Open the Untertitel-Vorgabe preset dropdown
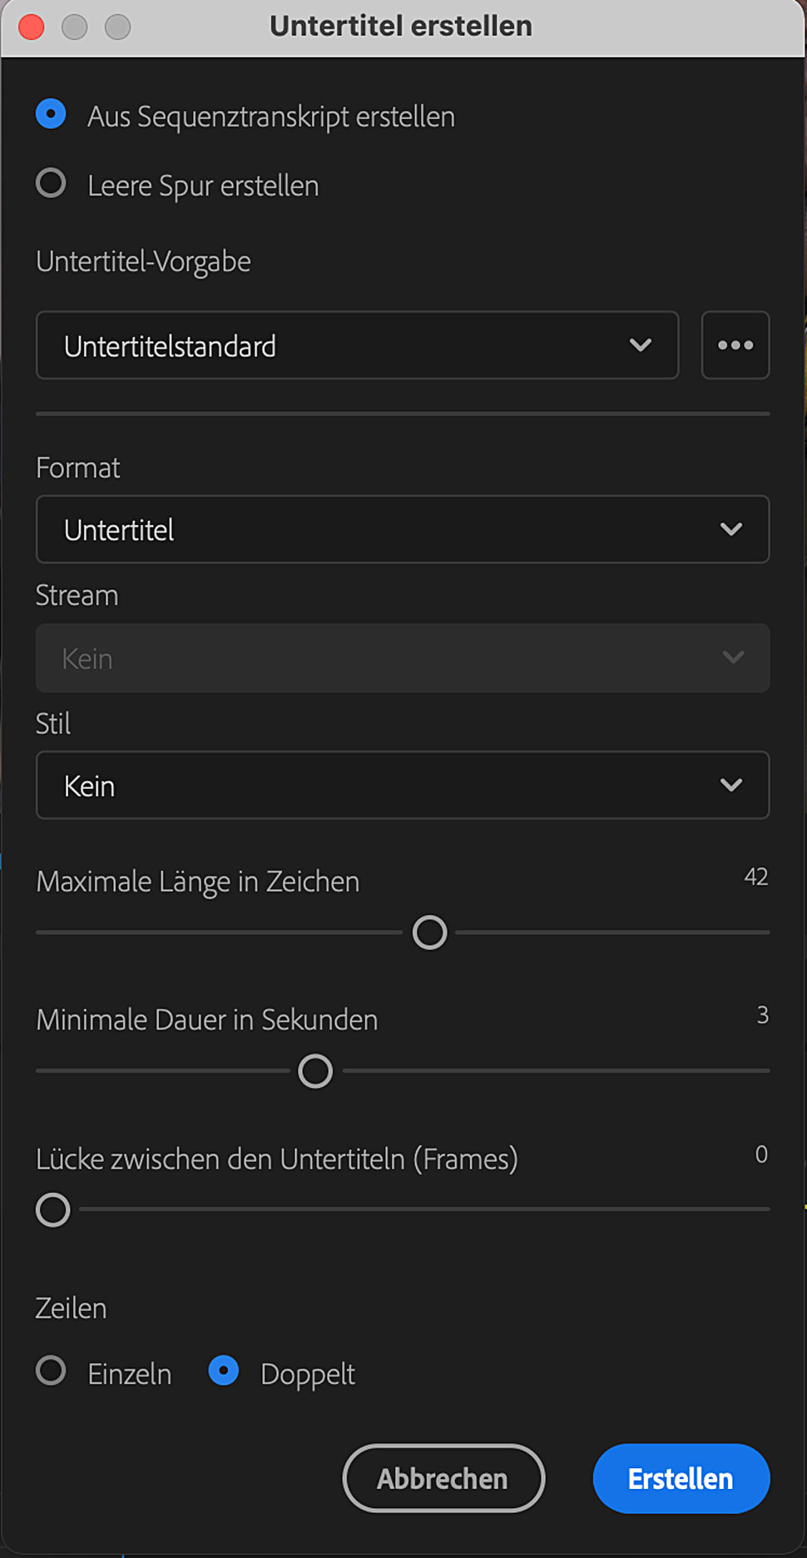The image size is (807, 1558). (x=358, y=345)
